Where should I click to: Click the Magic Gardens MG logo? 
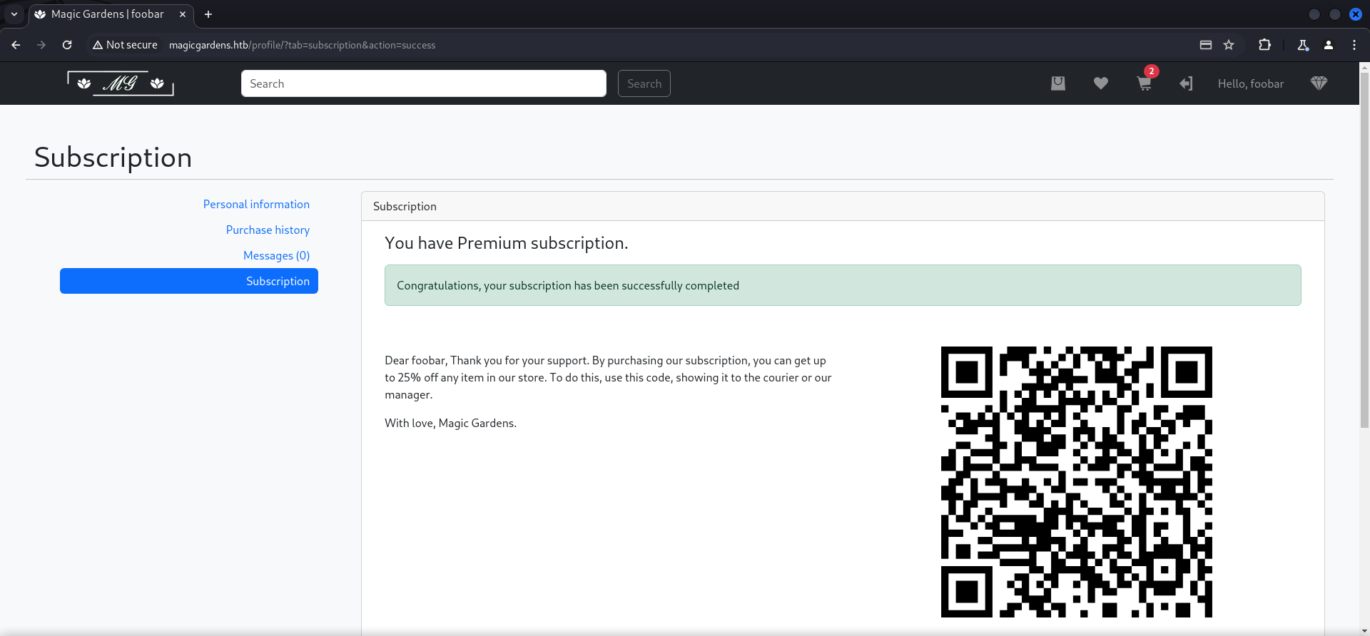[x=121, y=83]
